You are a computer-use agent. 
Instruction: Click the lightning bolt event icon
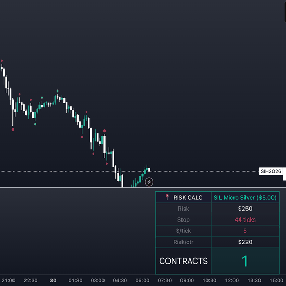149,182
